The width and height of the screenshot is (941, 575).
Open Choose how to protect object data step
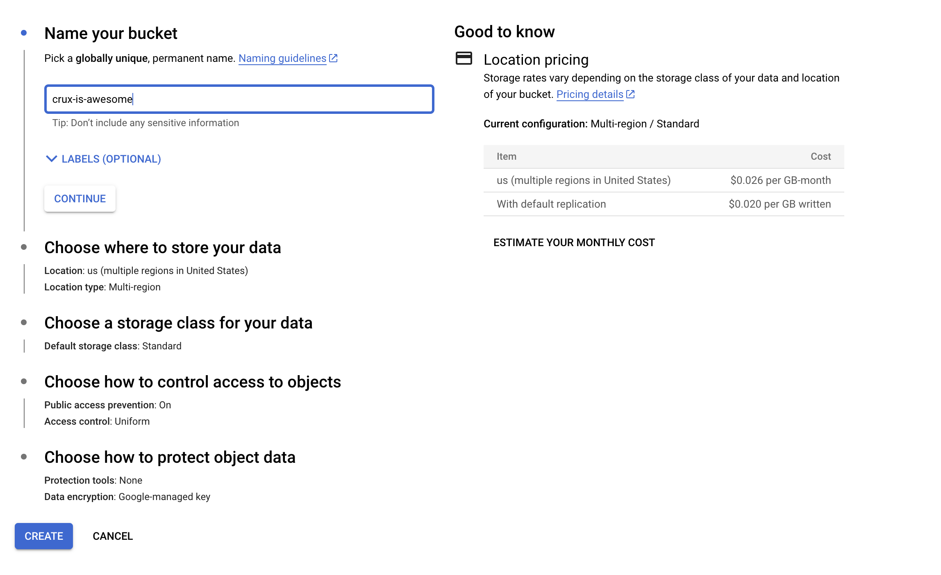(170, 457)
